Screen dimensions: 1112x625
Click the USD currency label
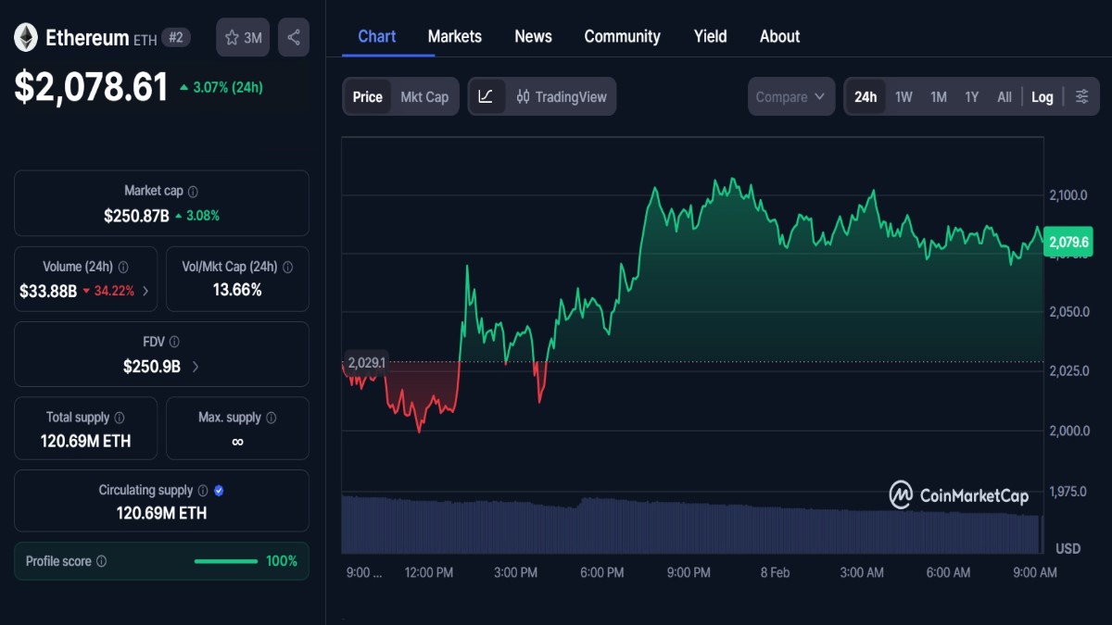coord(1068,549)
